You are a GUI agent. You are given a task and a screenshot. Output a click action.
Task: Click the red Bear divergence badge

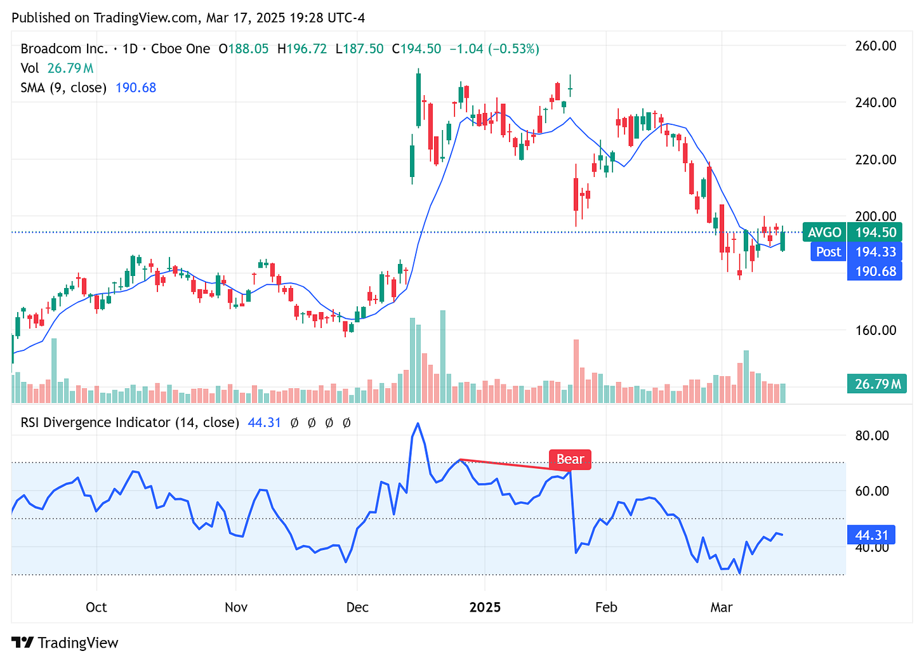pos(569,459)
